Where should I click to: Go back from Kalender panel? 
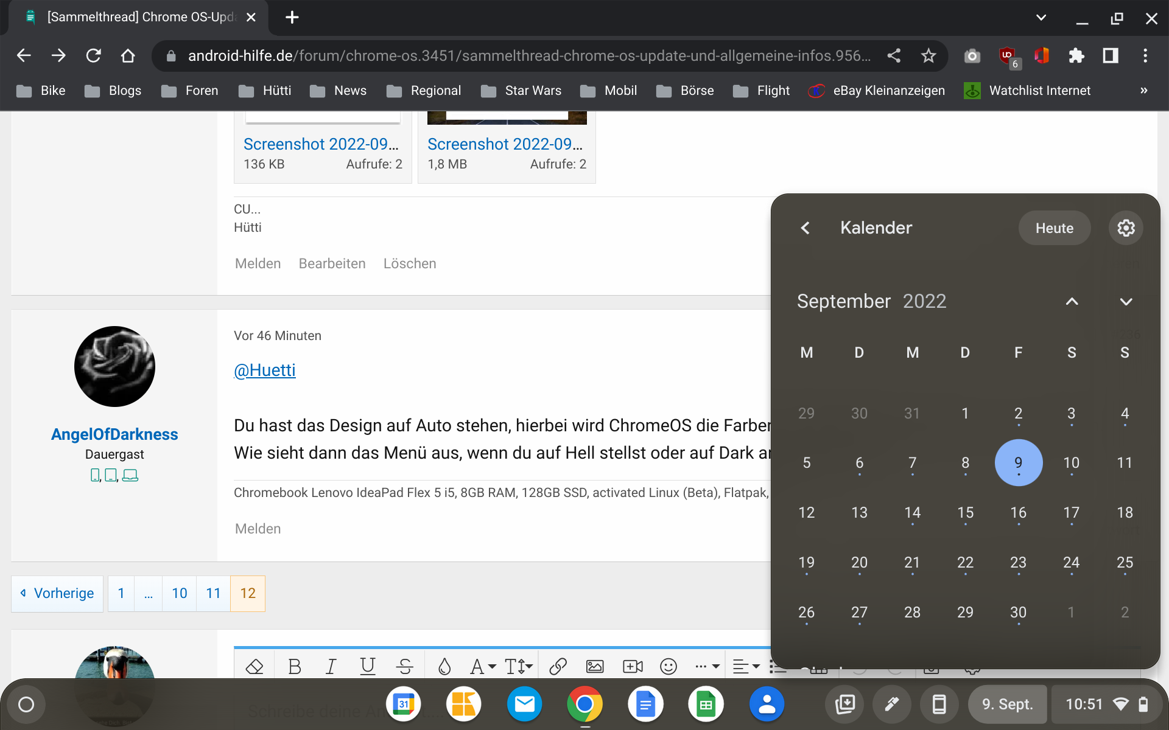tap(805, 228)
